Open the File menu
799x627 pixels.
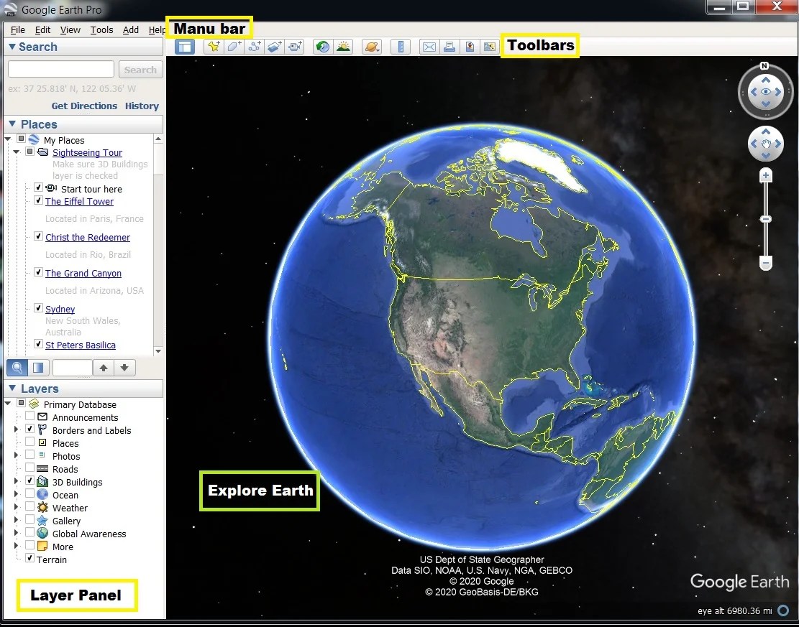18,30
